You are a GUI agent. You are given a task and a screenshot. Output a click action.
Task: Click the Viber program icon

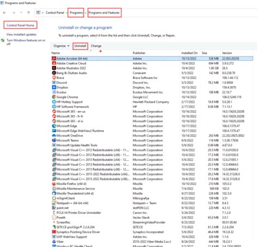pos(54,242)
